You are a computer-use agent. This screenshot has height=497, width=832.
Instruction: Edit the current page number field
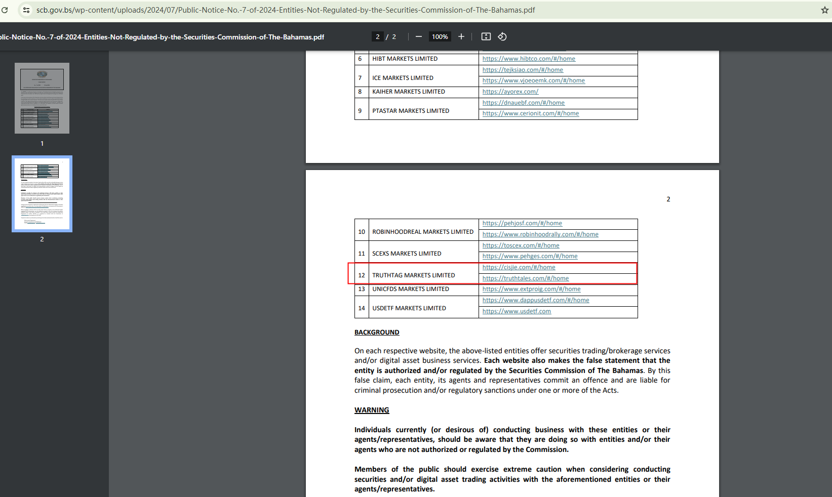click(377, 36)
